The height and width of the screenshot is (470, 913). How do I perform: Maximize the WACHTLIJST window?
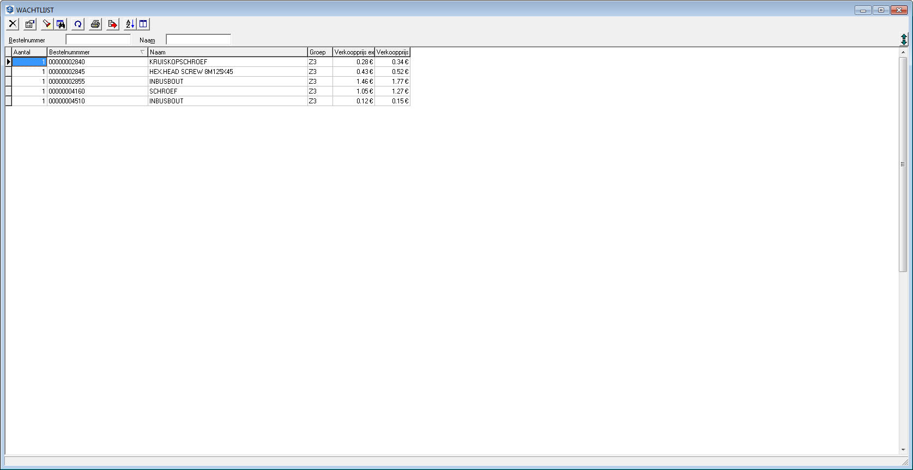[x=881, y=10]
